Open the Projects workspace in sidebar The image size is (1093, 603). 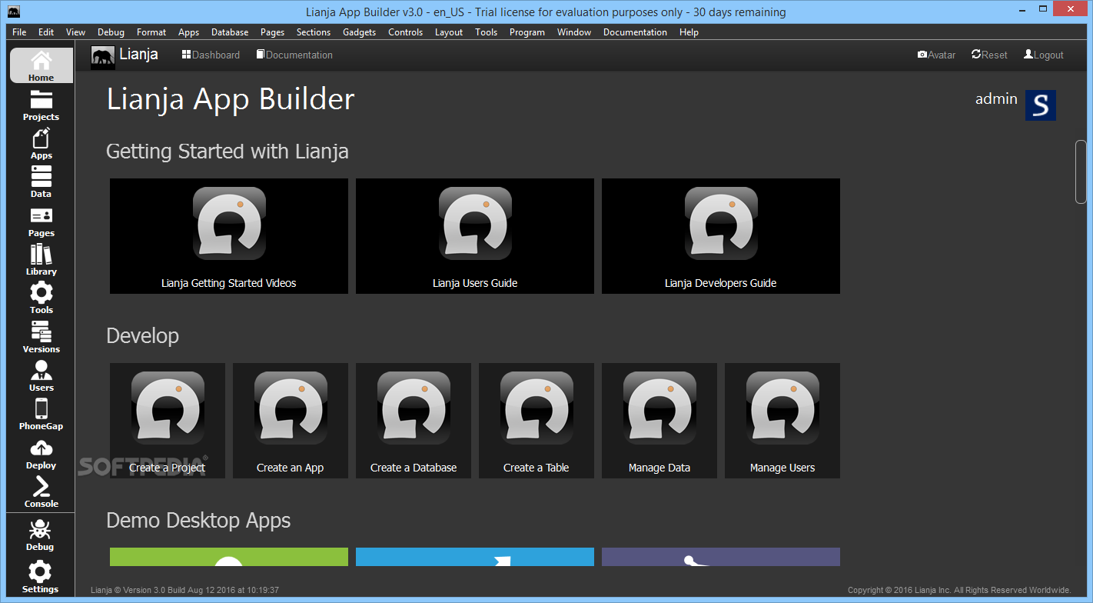[42, 105]
